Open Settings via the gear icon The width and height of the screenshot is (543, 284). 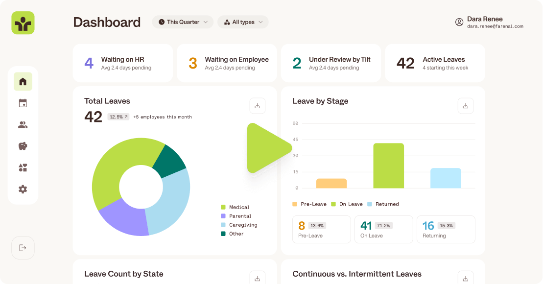click(x=23, y=189)
